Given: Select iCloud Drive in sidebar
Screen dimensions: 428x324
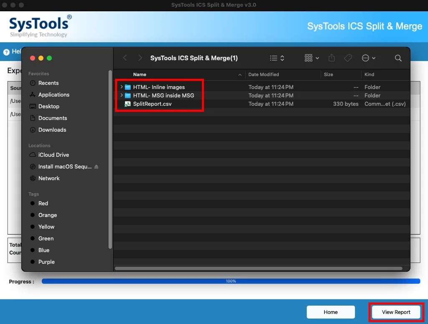Looking at the screenshot, I should point(53,155).
